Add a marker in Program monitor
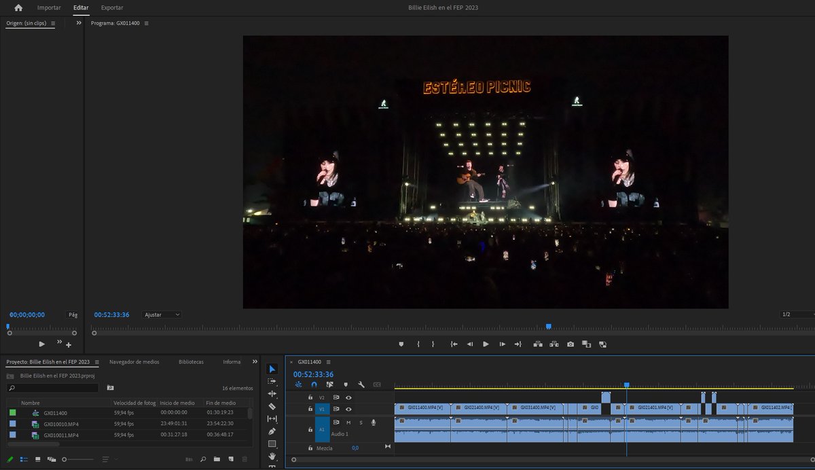 [401, 344]
